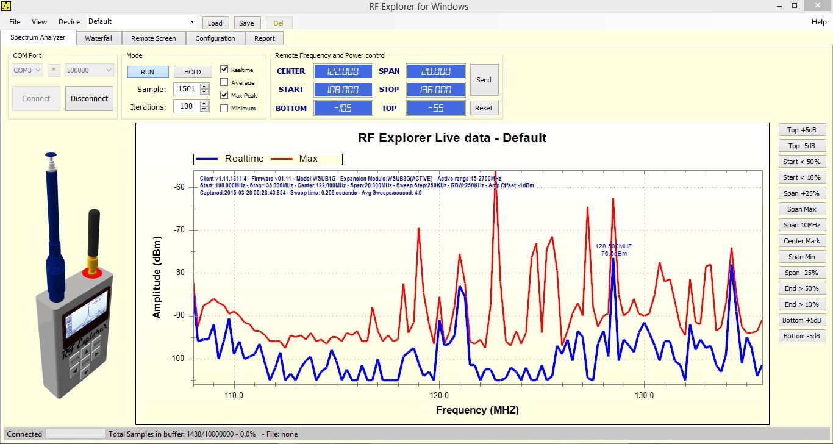The width and height of the screenshot is (833, 444).
Task: Click the Span Min button
Action: tap(802, 257)
